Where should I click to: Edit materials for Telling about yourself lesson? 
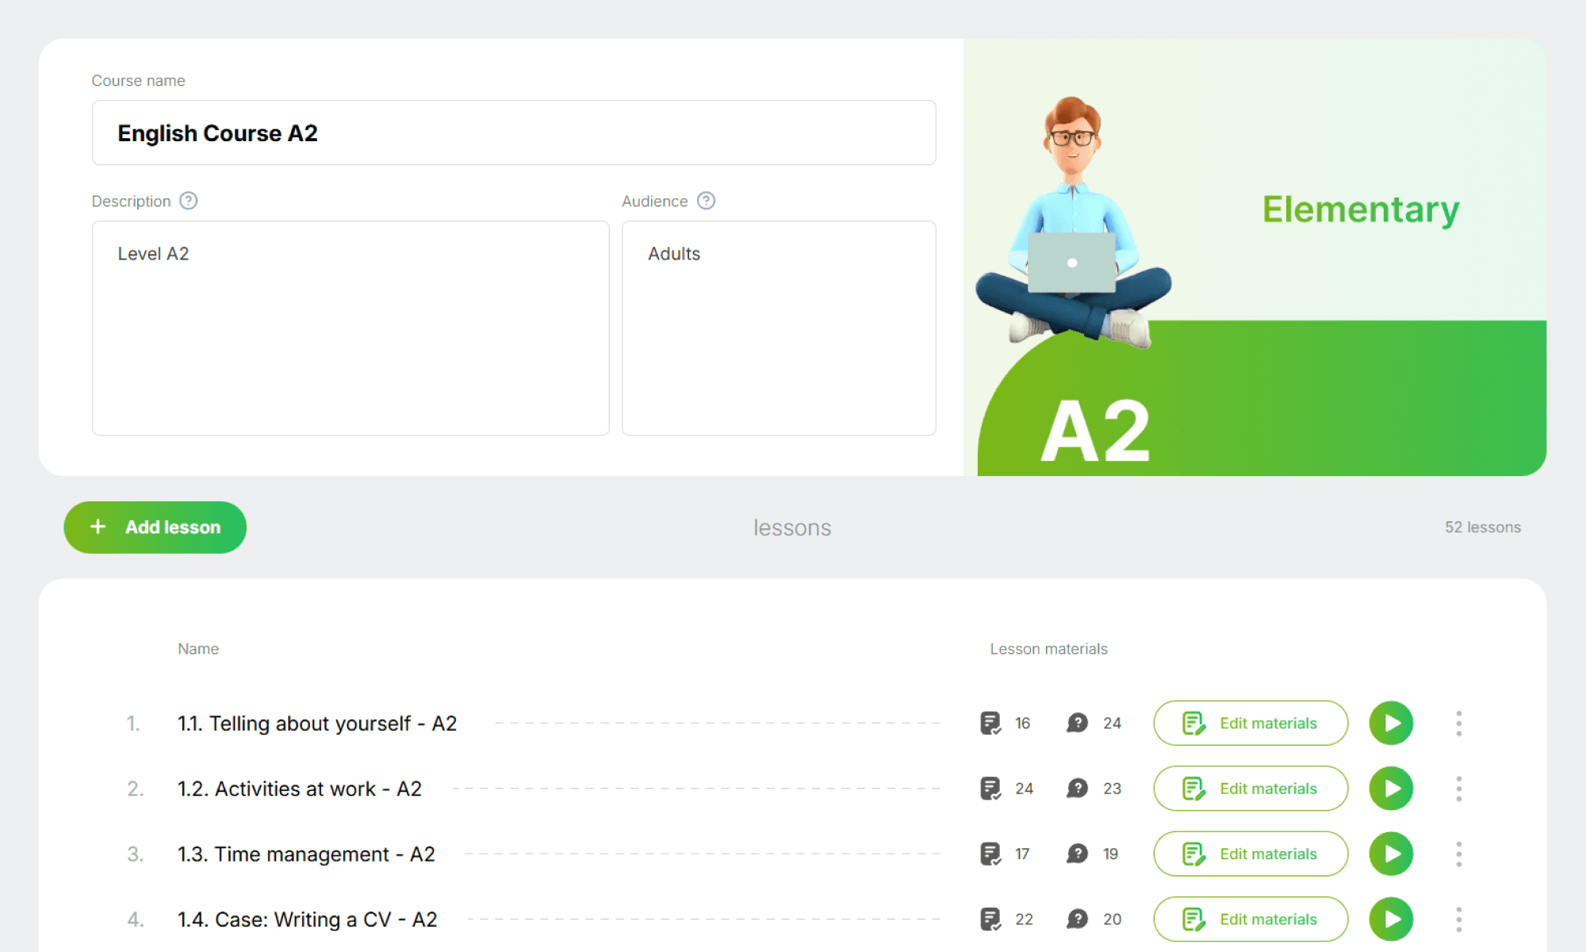1251,723
